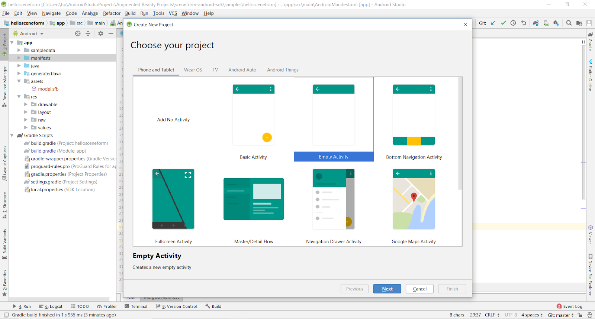Open Project panel settings gear icon
Screen dimensions: 595x319
[x=101, y=33]
